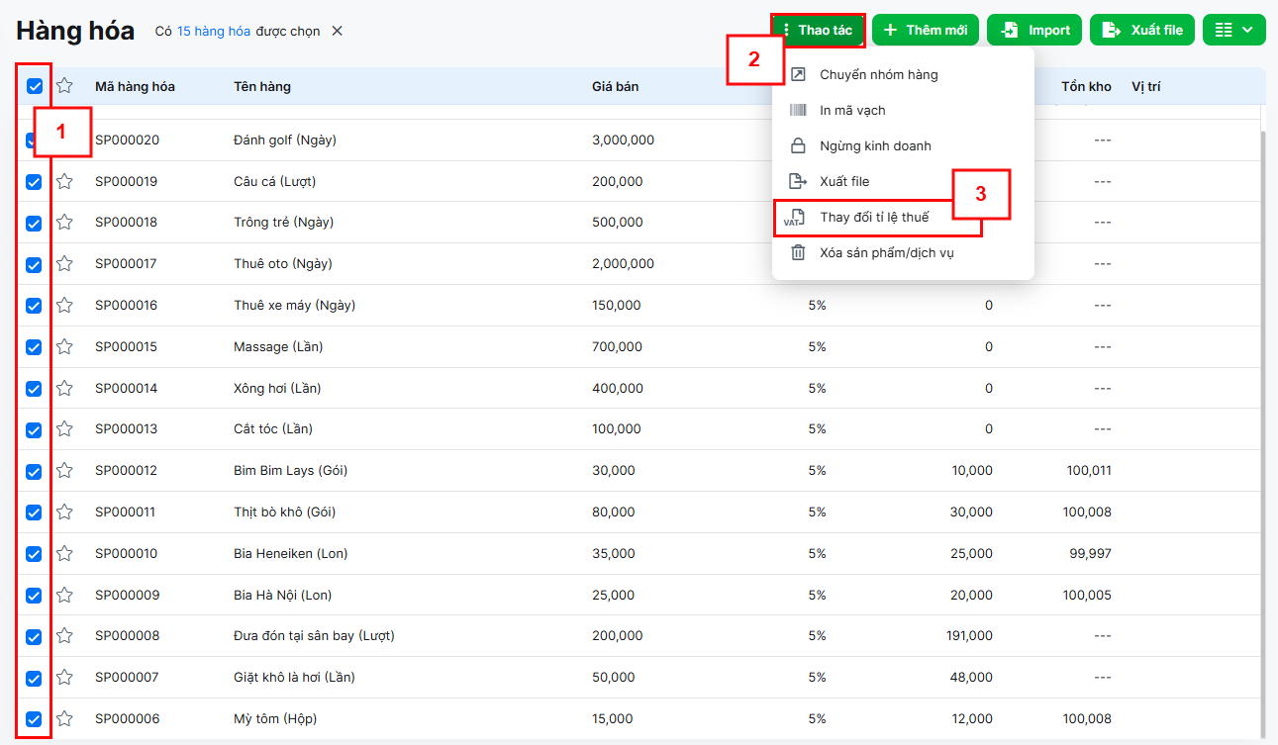Deselect SP000017 Thuê oto checkbox

pos(34,265)
